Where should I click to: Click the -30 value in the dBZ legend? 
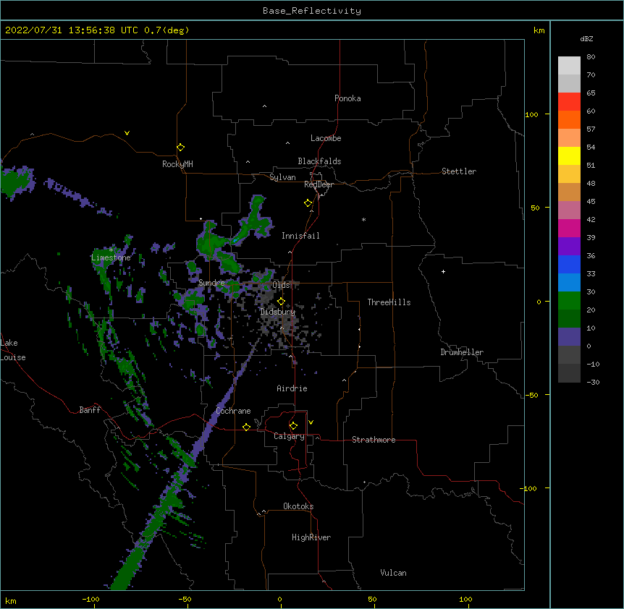tap(593, 383)
